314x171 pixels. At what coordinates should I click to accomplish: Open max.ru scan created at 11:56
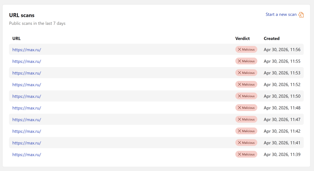coord(27,50)
